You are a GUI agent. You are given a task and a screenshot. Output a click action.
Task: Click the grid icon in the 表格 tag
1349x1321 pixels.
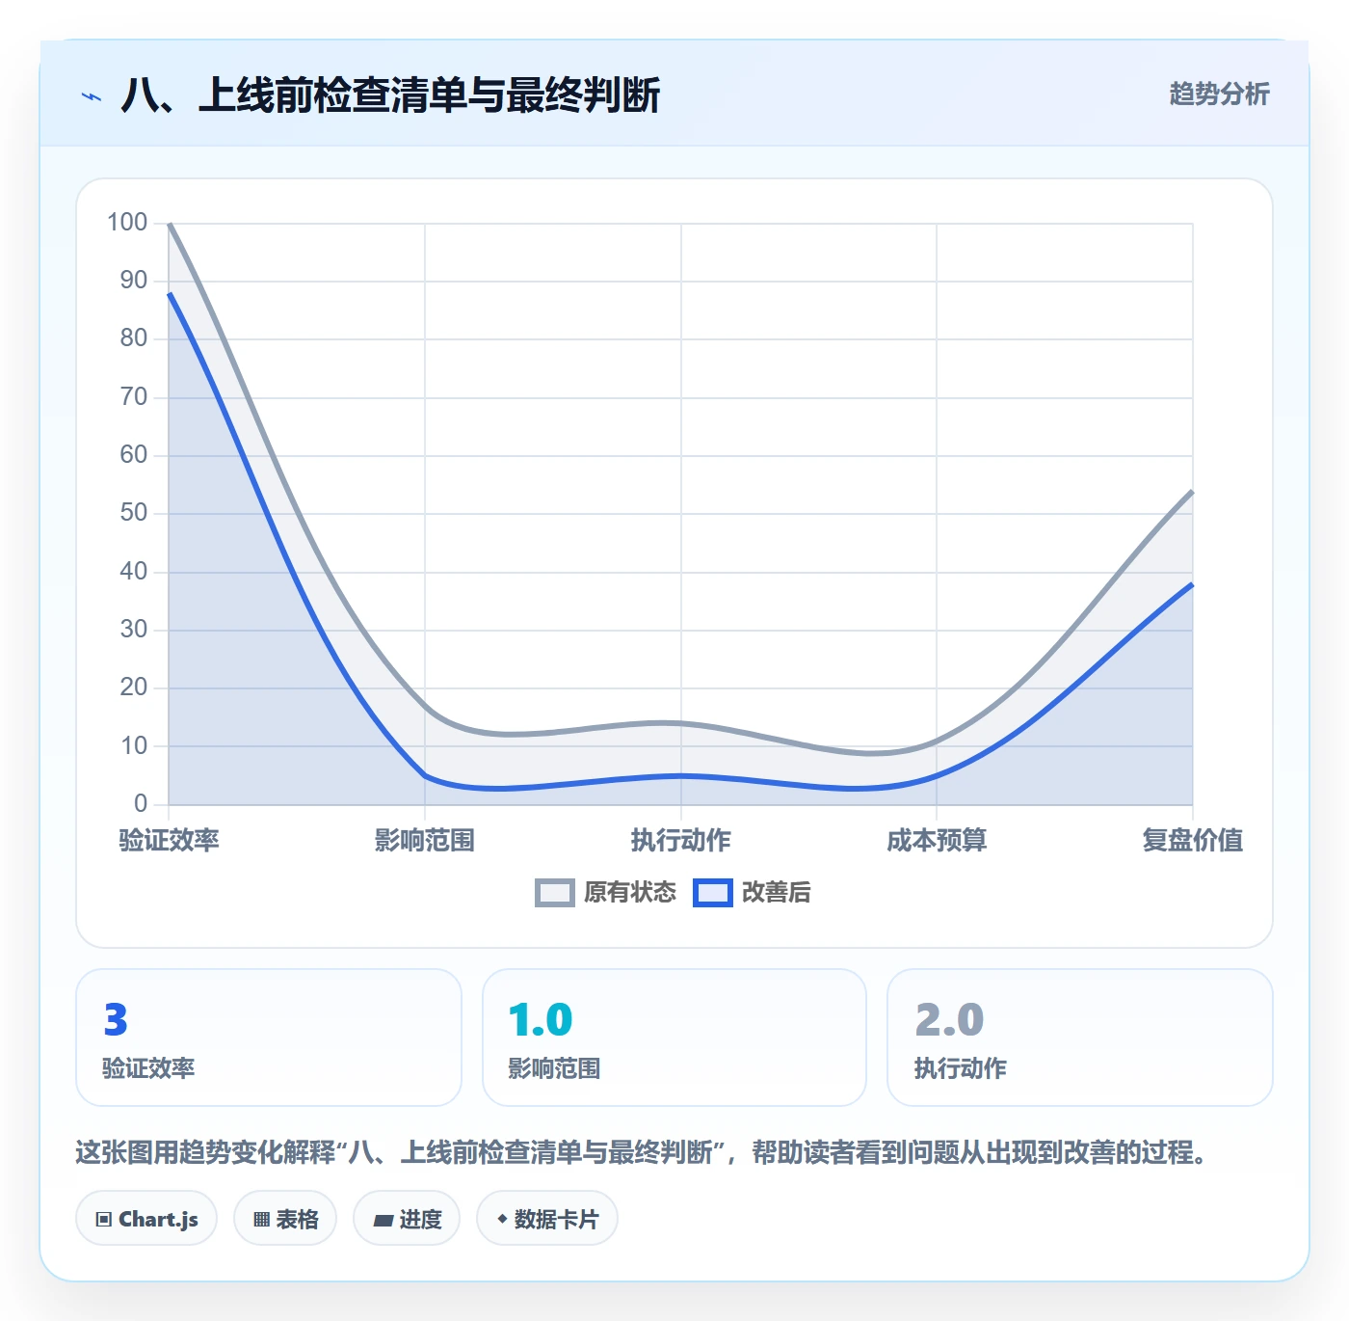pos(261,1220)
